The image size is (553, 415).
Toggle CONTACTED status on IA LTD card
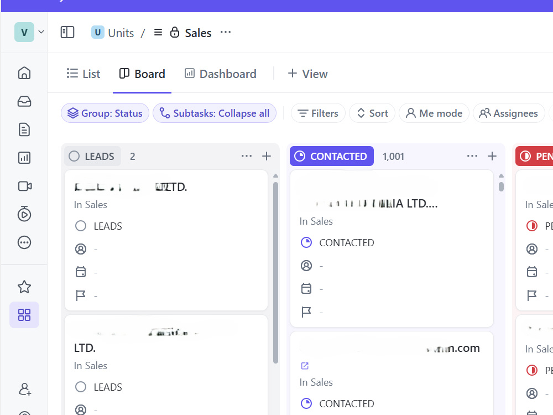(x=306, y=242)
